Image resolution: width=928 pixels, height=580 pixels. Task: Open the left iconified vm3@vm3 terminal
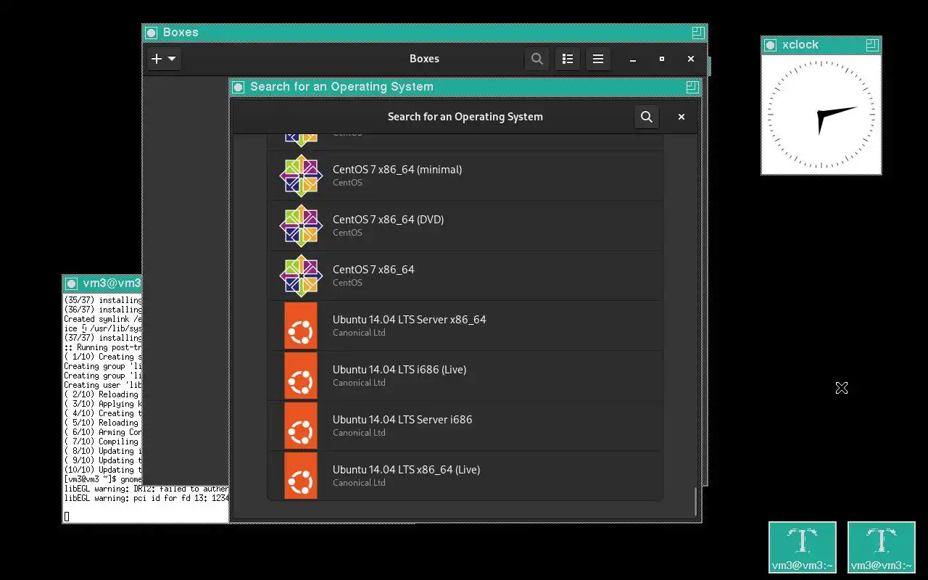pyautogui.click(x=803, y=547)
